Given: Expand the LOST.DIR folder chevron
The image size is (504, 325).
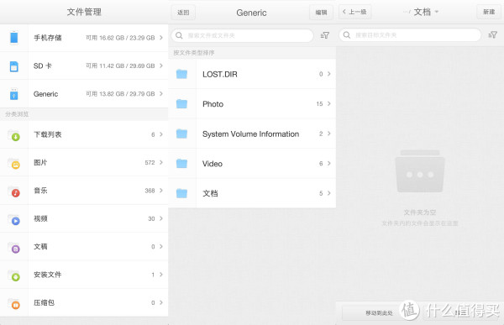Looking at the screenshot, I should (328, 74).
